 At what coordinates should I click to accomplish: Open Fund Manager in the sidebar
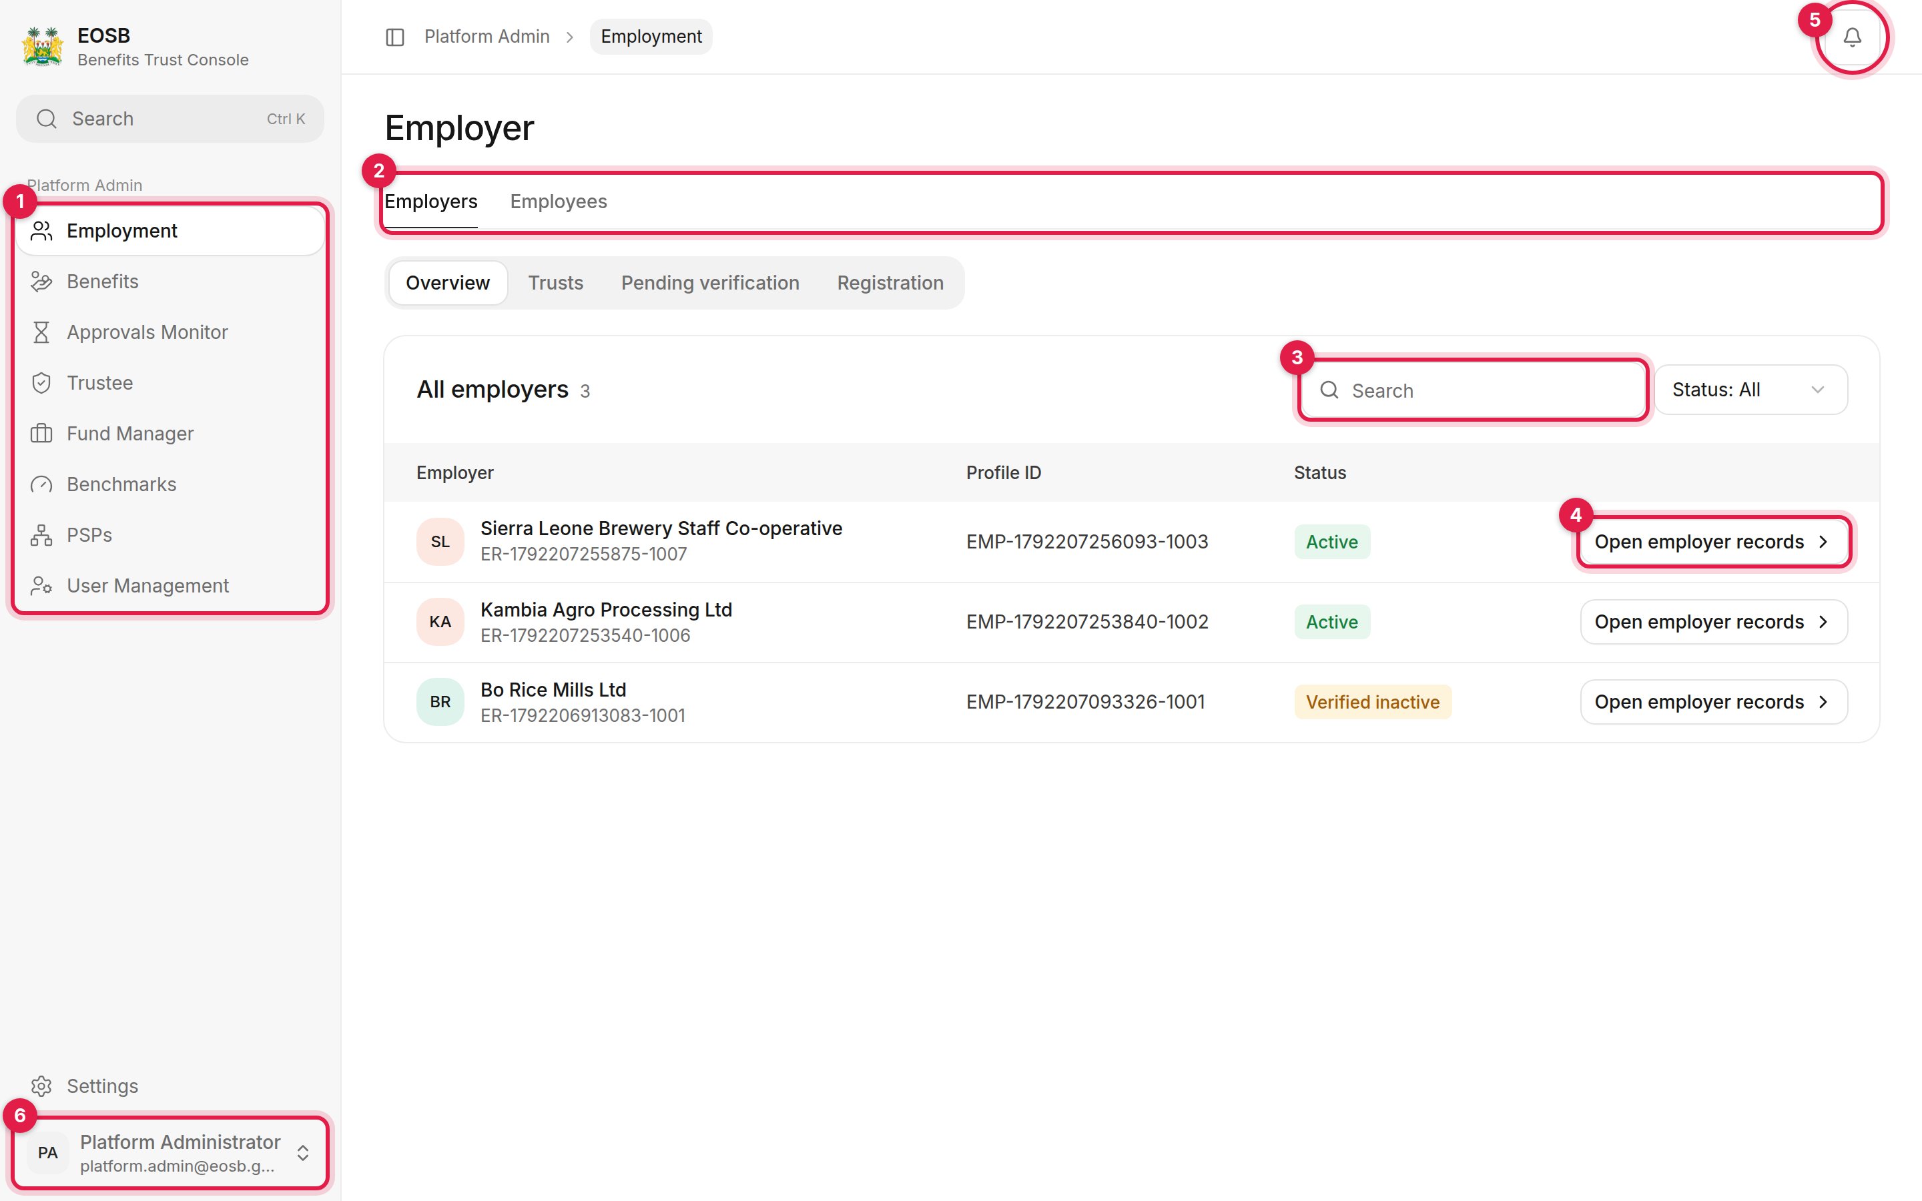(x=170, y=434)
